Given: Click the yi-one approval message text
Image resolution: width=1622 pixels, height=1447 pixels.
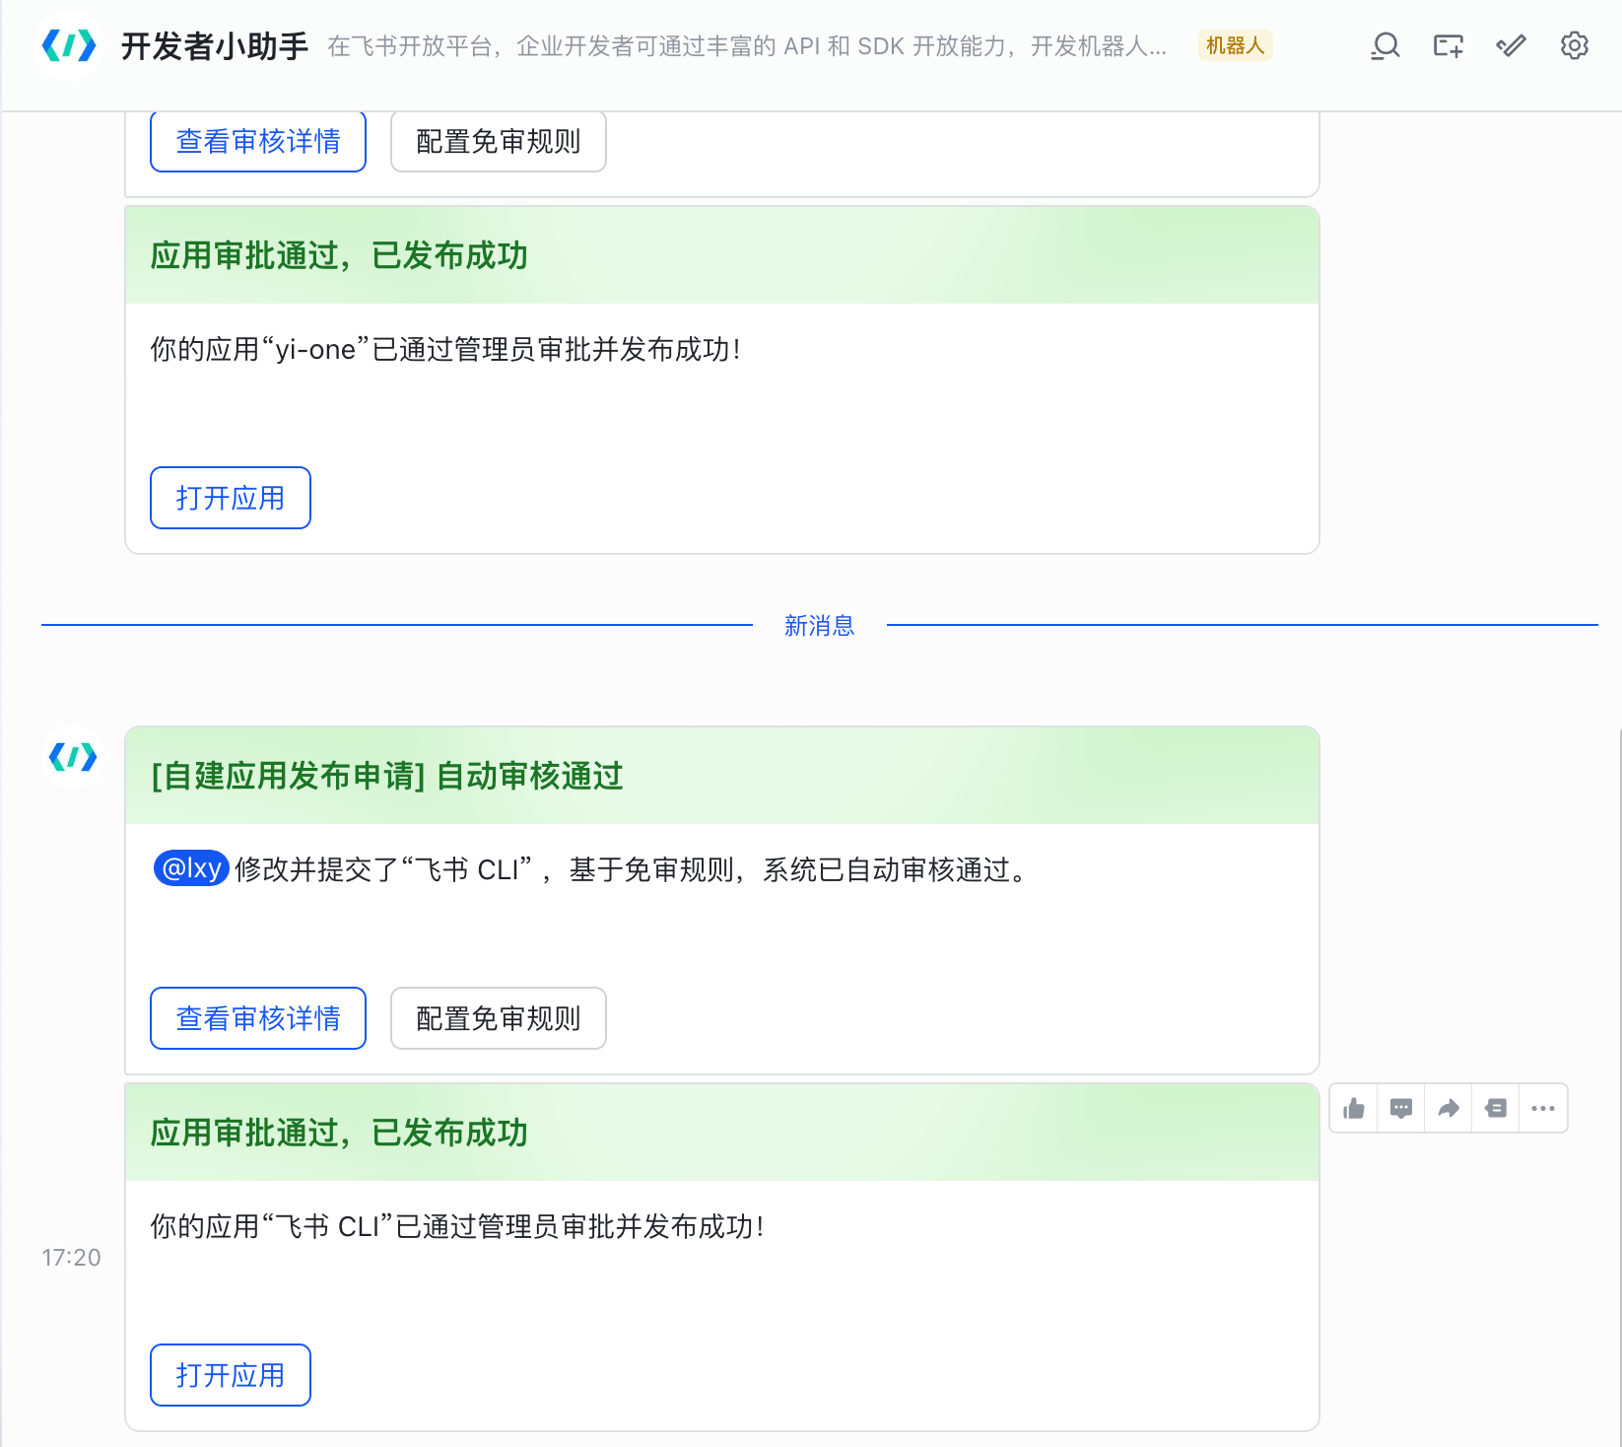Looking at the screenshot, I should 445,349.
